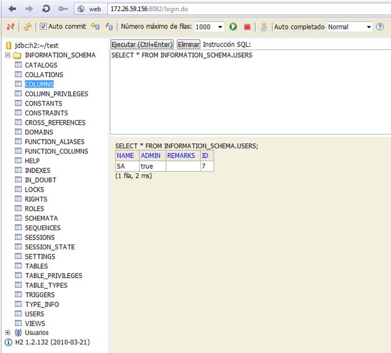Viewport: 391px width, 353px height.
Task: Click the commit icon
Action: point(109,27)
